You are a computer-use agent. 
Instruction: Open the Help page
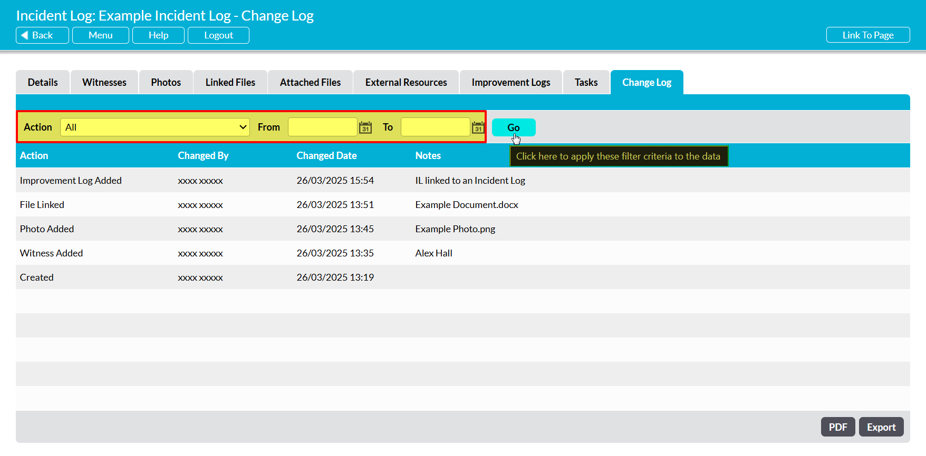tap(158, 35)
